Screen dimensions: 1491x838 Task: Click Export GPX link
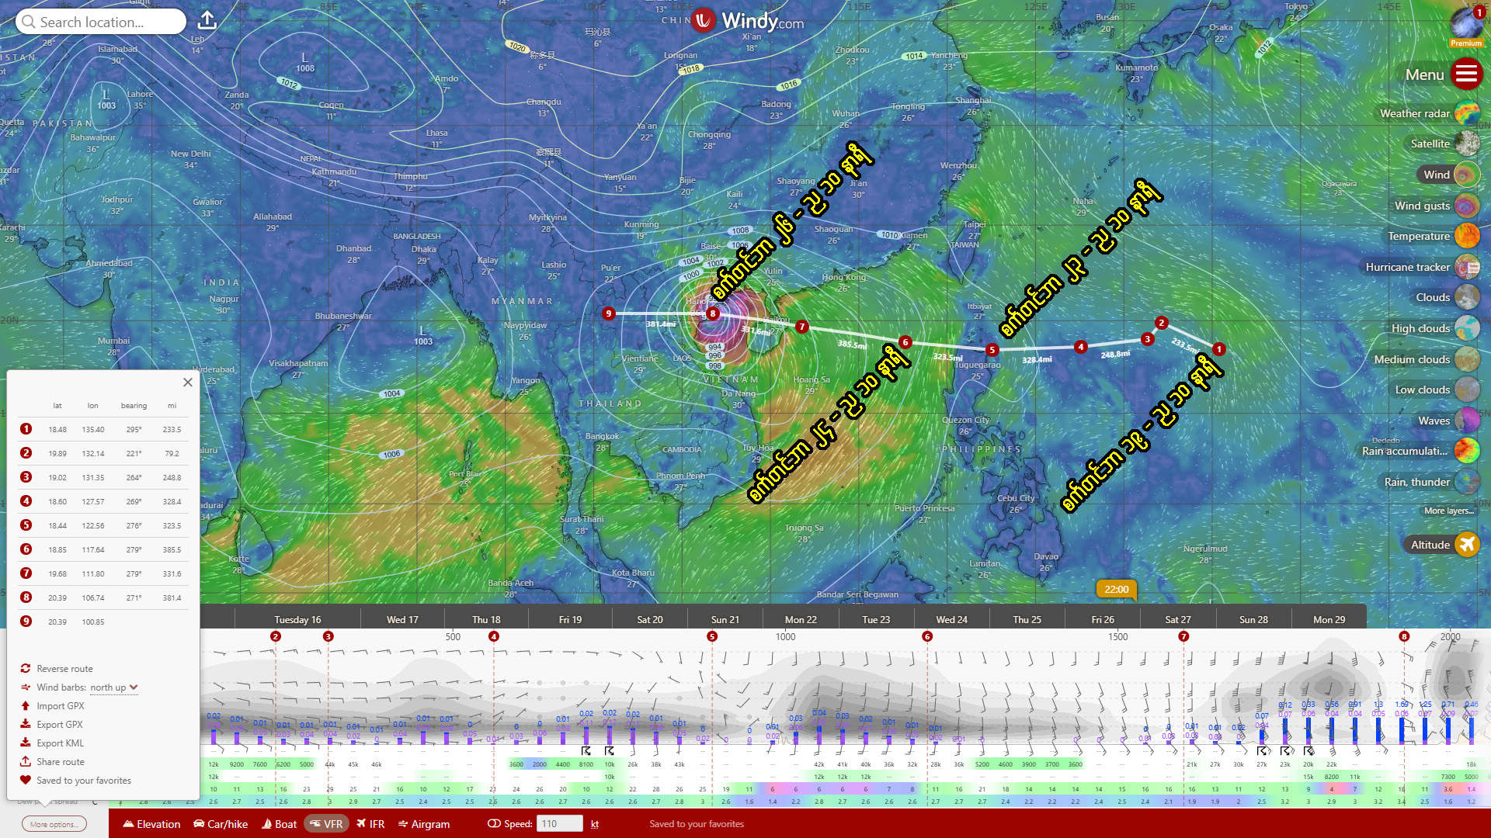(59, 725)
